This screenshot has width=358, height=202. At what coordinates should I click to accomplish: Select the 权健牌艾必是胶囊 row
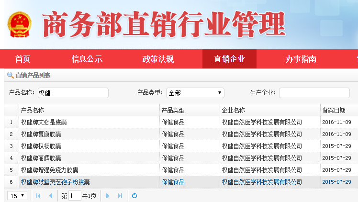(181, 122)
